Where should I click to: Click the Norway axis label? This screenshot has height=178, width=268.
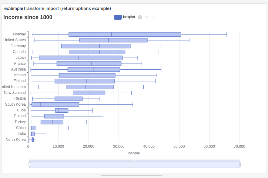tap(19, 34)
